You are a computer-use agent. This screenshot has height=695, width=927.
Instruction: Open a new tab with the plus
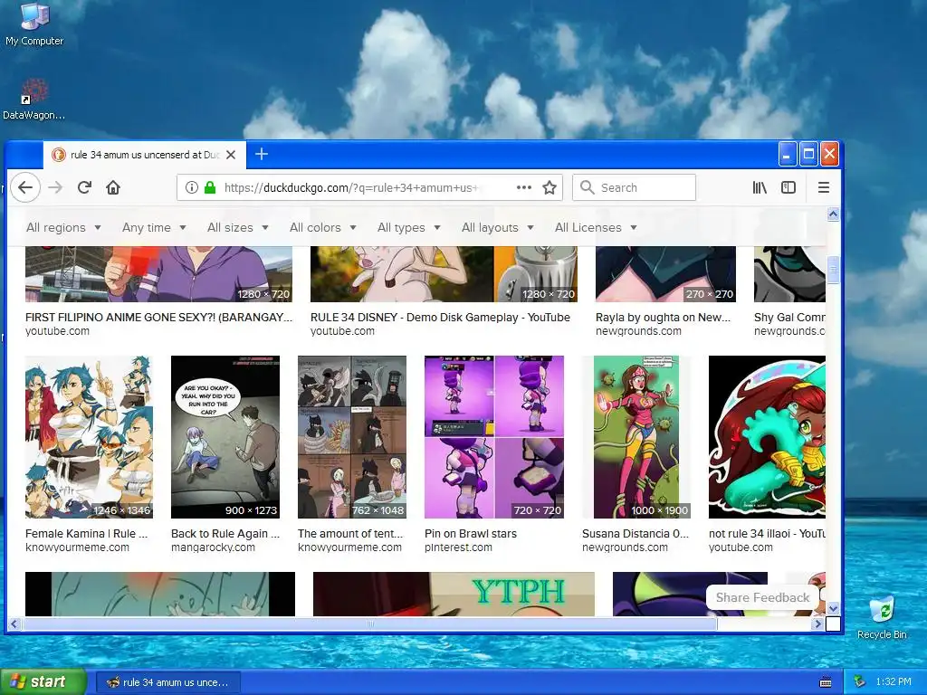click(262, 154)
